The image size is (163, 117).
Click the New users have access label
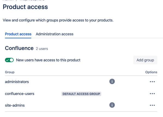coord(48,60)
